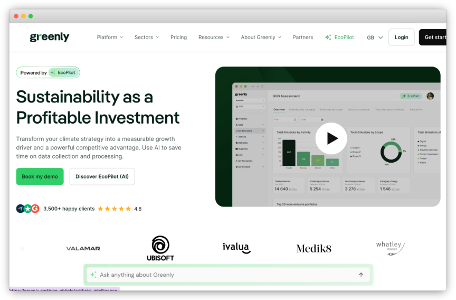Click the G2 review badge icon
The width and height of the screenshot is (456, 300).
point(35,209)
